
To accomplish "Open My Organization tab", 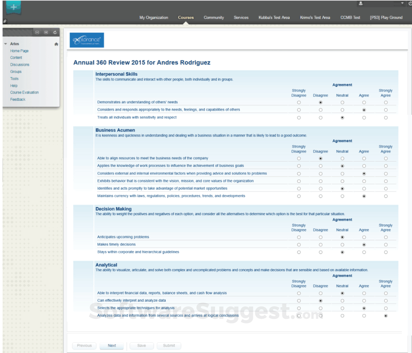I will 154,18.
